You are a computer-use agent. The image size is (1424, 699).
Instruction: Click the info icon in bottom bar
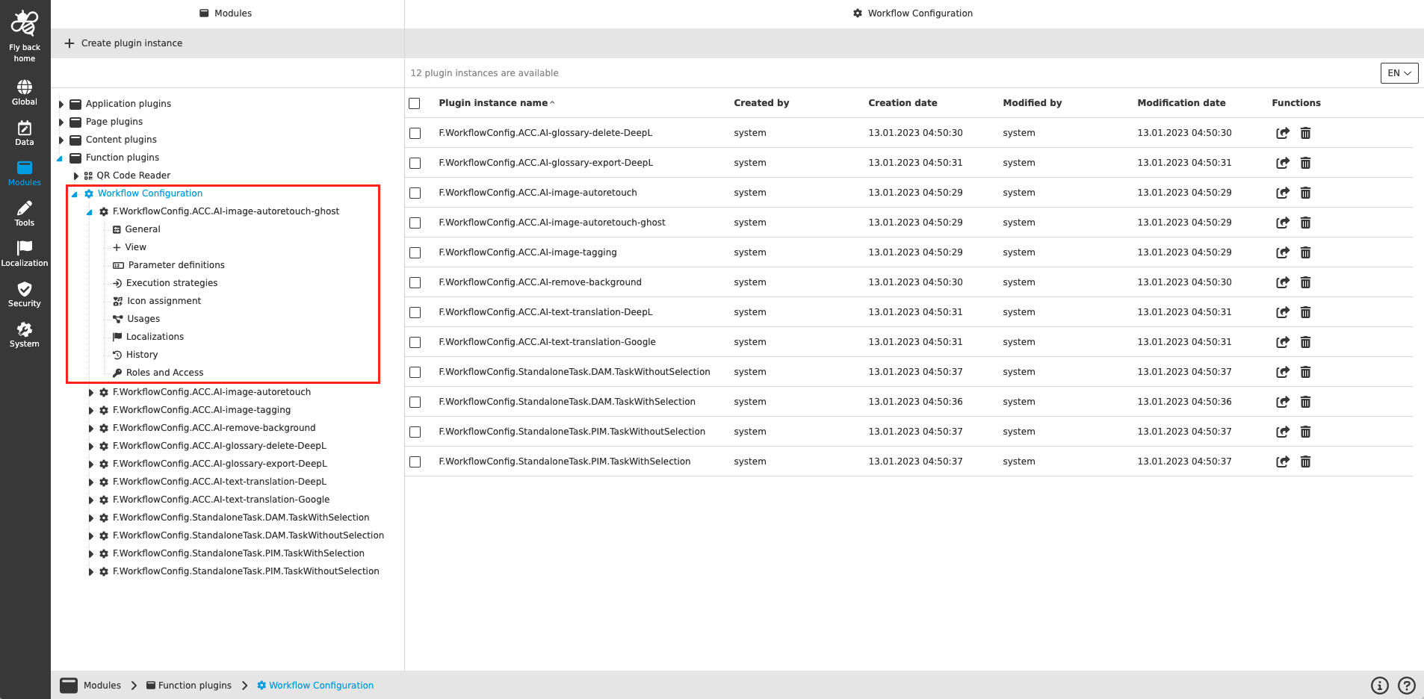[x=1379, y=685]
